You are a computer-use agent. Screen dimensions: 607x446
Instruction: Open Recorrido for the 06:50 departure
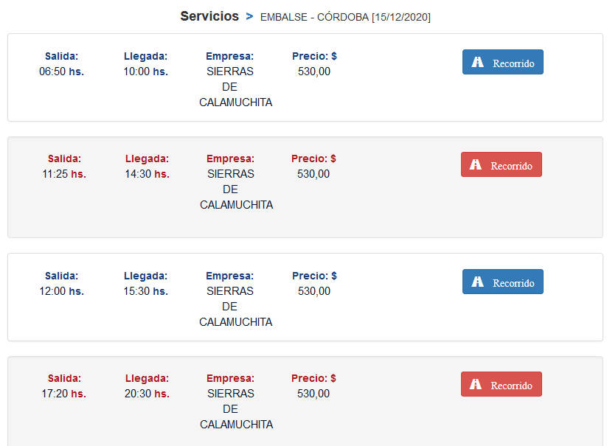(503, 63)
